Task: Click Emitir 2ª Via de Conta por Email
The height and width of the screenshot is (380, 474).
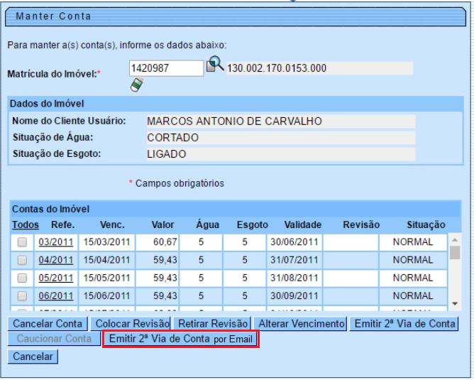Action: pos(180,340)
